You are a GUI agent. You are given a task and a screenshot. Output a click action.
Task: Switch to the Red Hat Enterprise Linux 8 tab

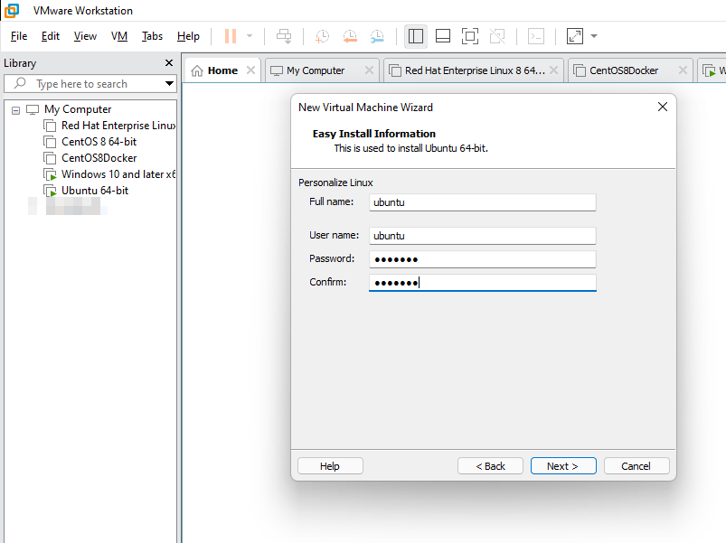coord(475,70)
